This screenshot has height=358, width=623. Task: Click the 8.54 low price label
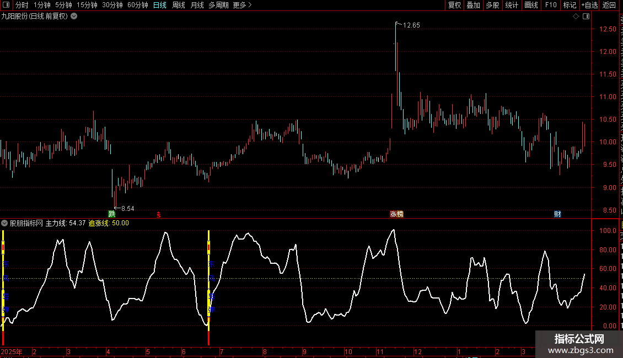(x=127, y=208)
